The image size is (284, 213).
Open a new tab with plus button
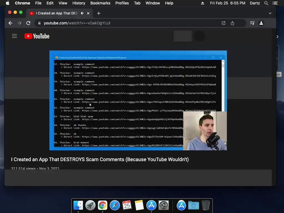pos(98,13)
